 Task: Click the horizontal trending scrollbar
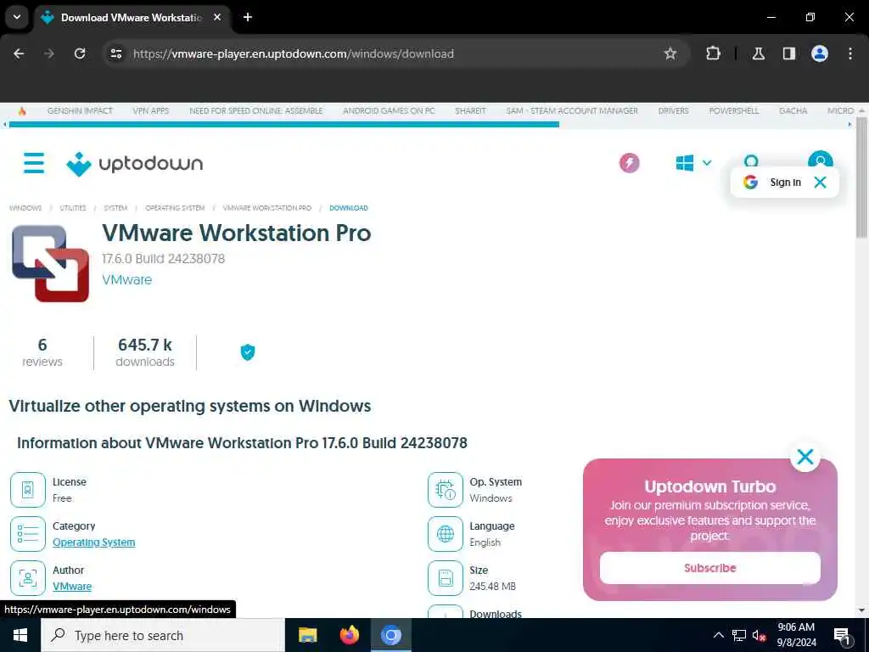284,125
